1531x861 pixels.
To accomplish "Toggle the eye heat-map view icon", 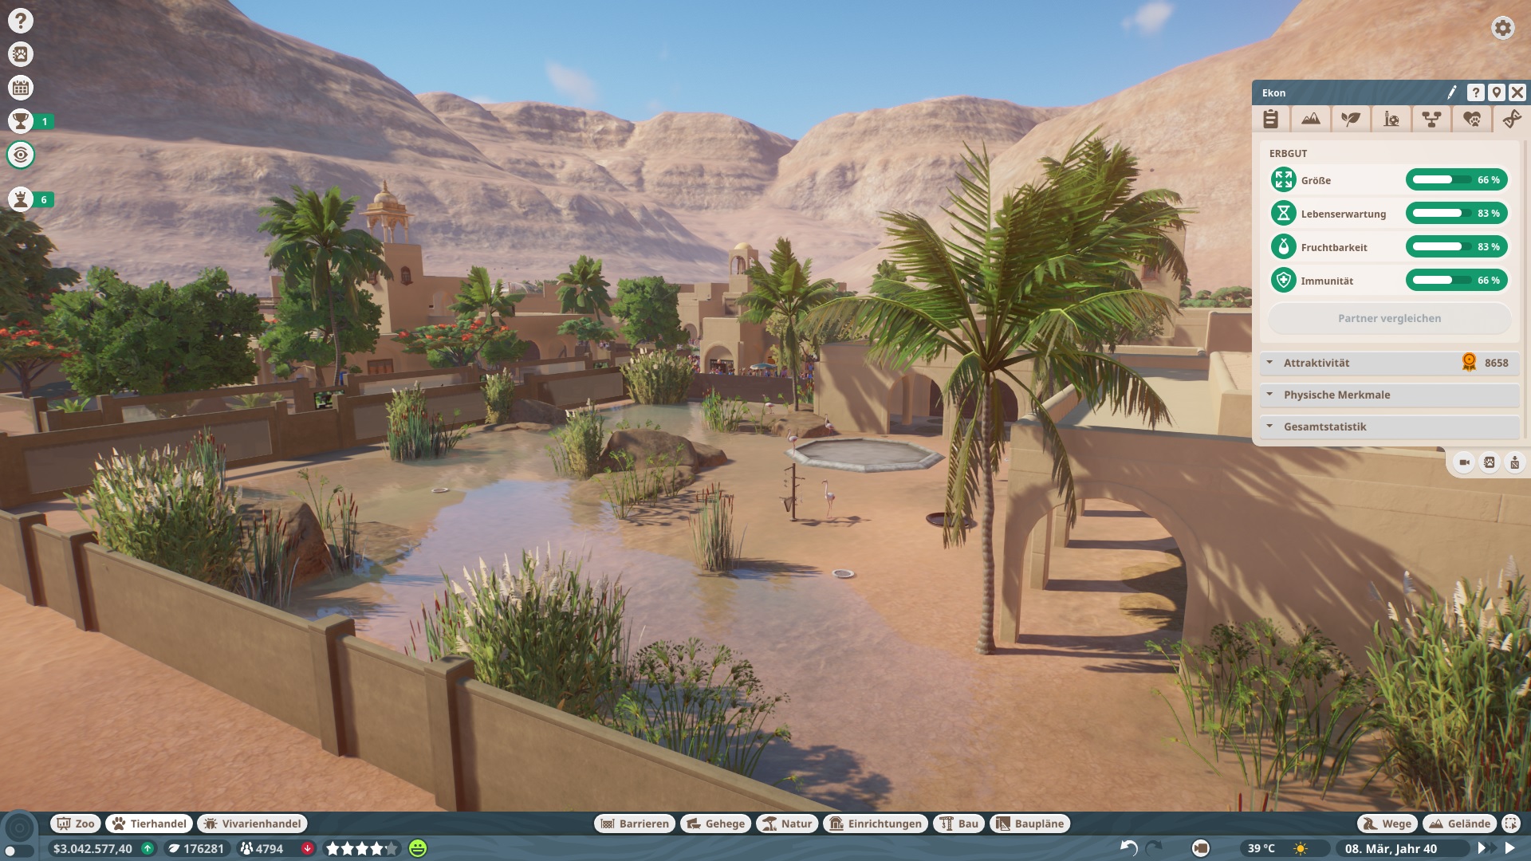I will (x=21, y=155).
